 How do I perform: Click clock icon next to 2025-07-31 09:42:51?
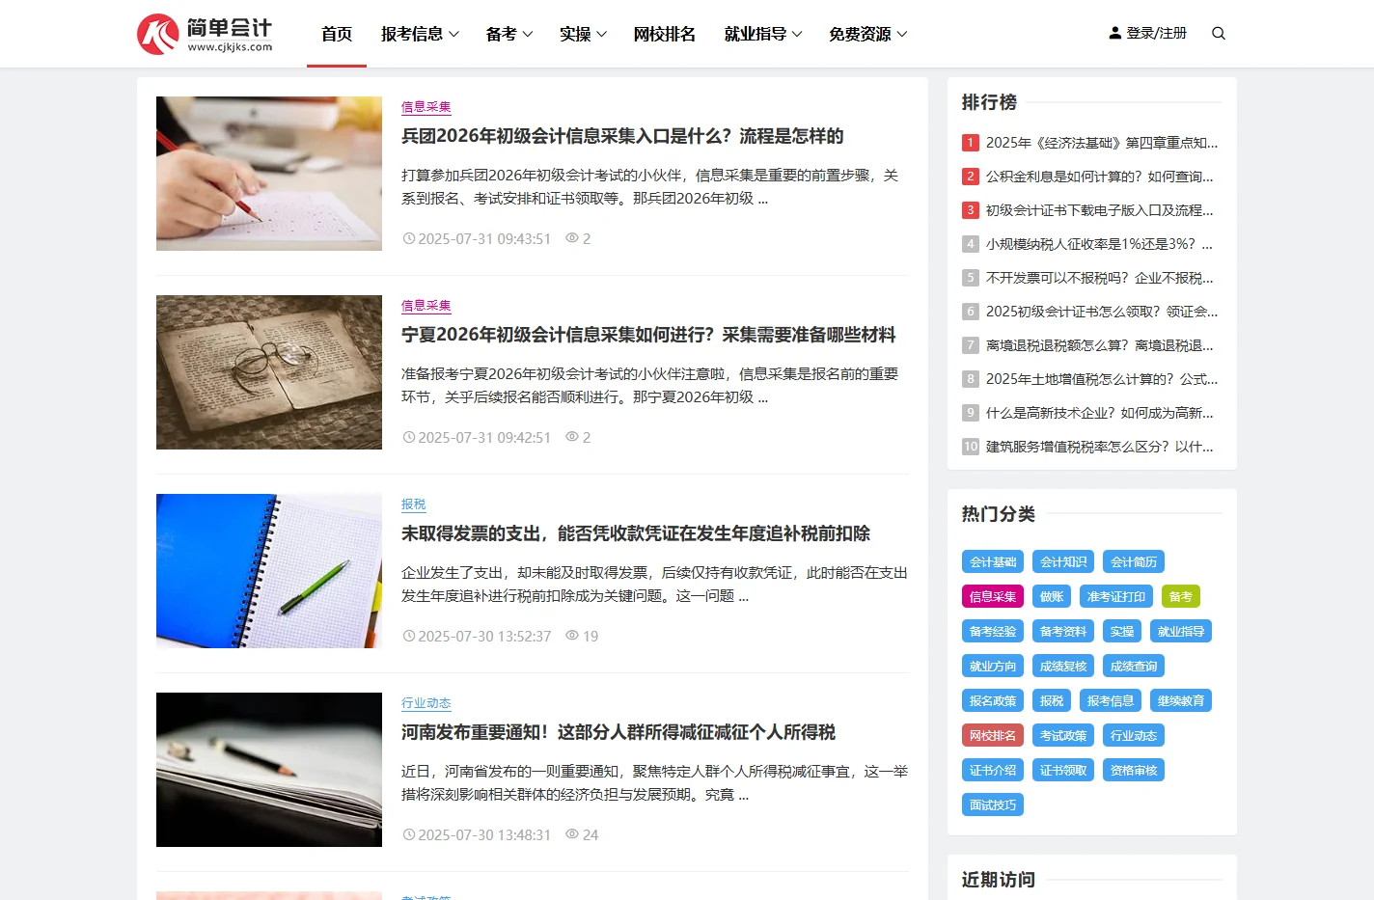(409, 437)
